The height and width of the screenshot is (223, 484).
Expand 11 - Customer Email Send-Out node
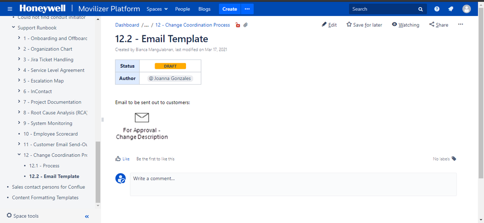coord(19,144)
